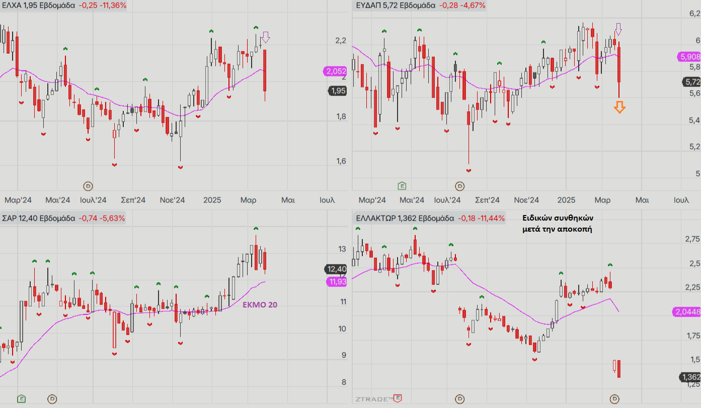Click the D dividend marker in ΕΥΔΑΠ chart
701x408 pixels.
pos(459,186)
